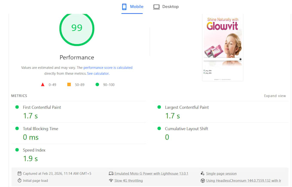Click the Glowvit page screenshot thumbnail
Screen dimensions: 292x187
pos(223,48)
